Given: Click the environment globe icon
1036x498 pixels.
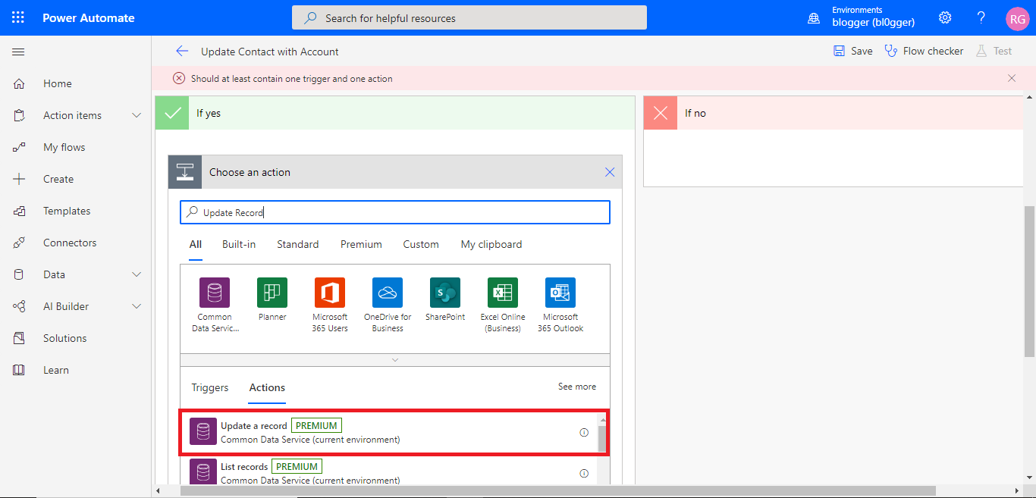Looking at the screenshot, I should [814, 17].
